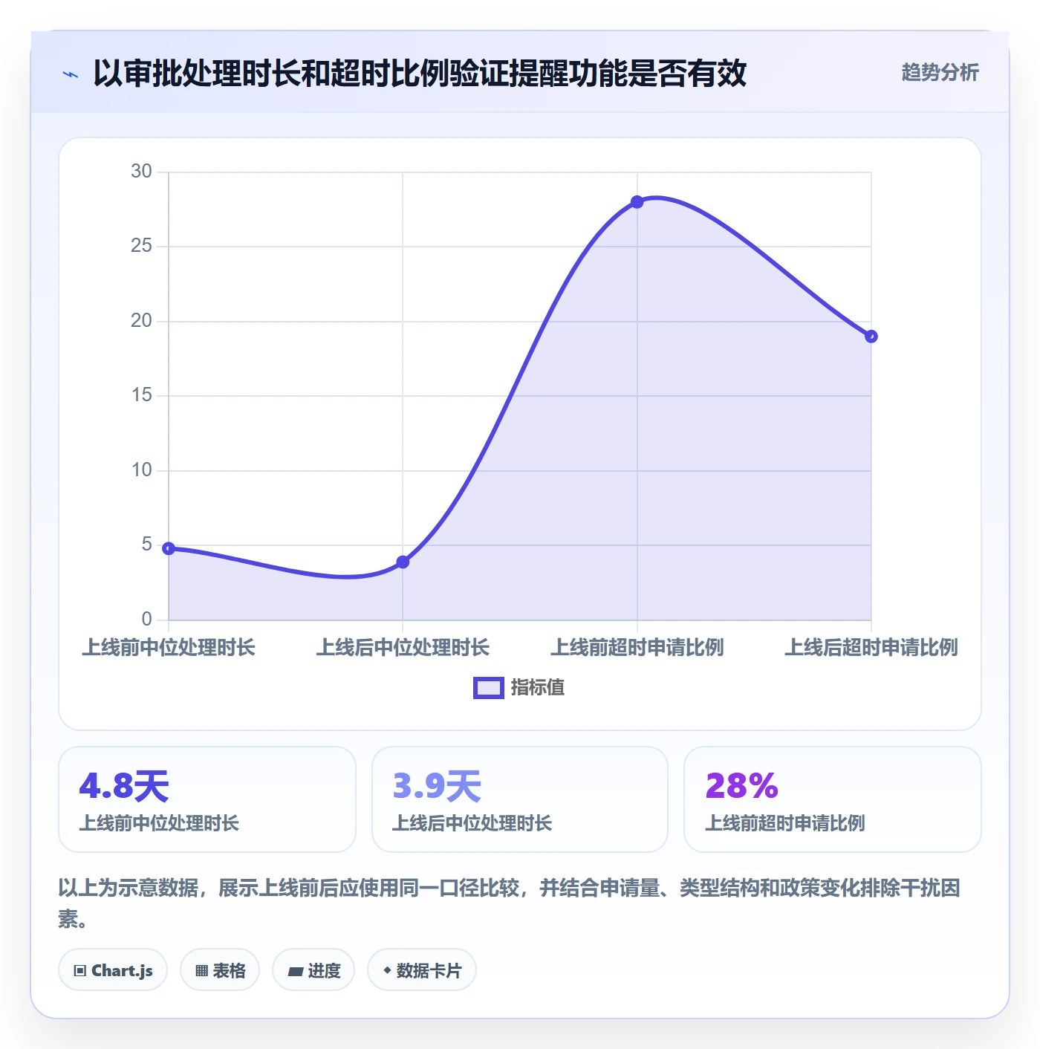Click the Chart.js tag chip
Viewport: 1040px width, 1049px height.
[113, 970]
